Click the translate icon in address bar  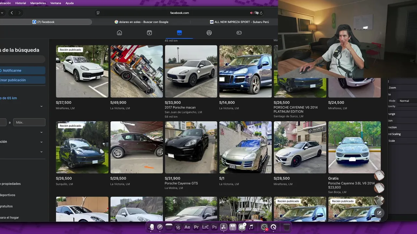pyautogui.click(x=256, y=13)
